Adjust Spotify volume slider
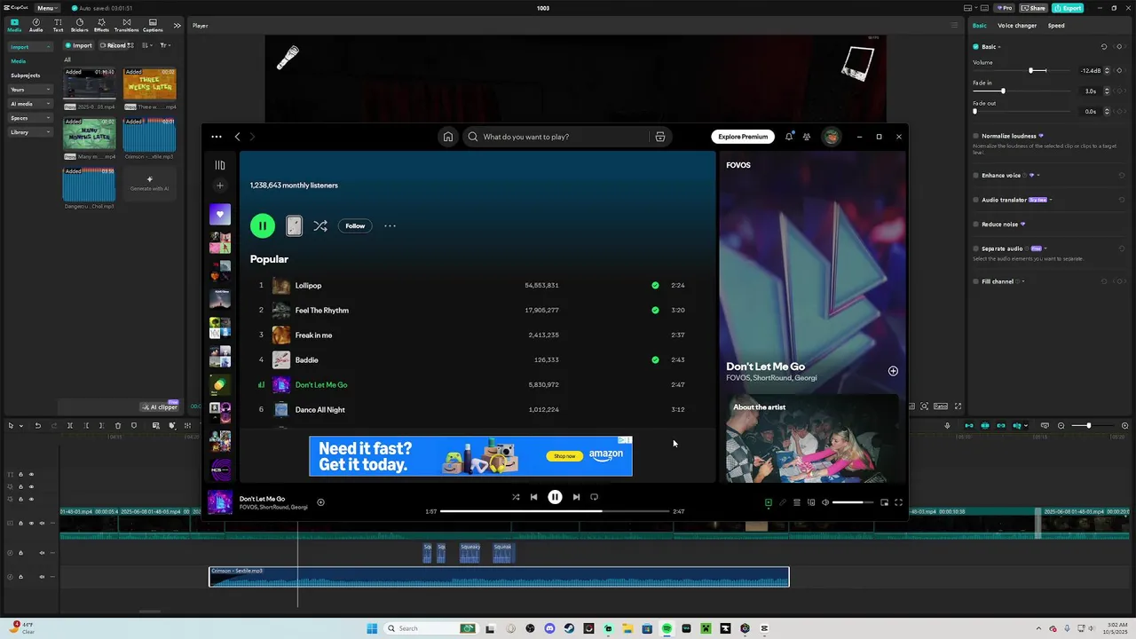The width and height of the screenshot is (1136, 639). click(853, 502)
